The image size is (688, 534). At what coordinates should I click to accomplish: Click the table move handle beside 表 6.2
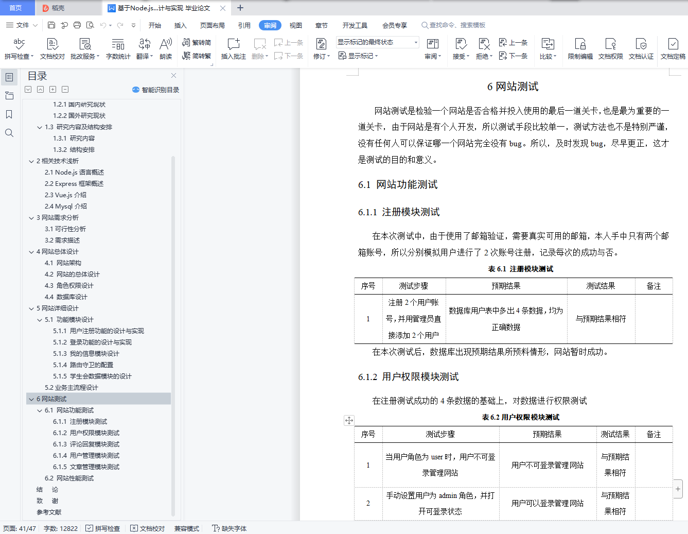tap(349, 420)
